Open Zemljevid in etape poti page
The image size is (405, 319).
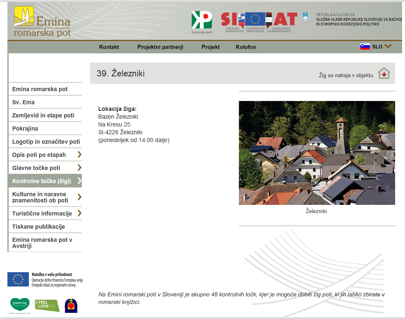click(43, 115)
